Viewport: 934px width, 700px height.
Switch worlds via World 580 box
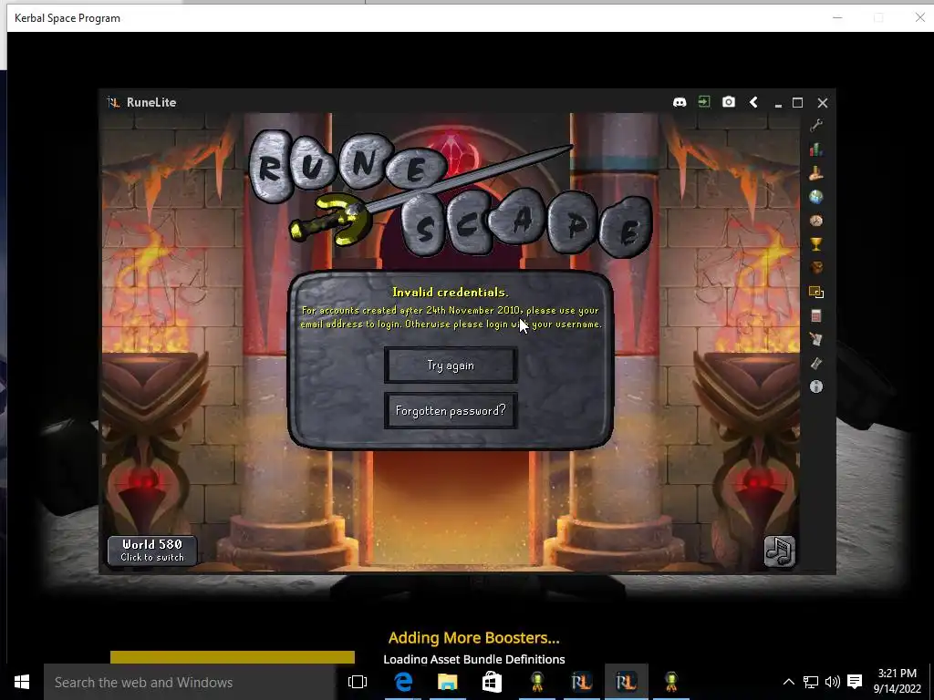(x=152, y=550)
